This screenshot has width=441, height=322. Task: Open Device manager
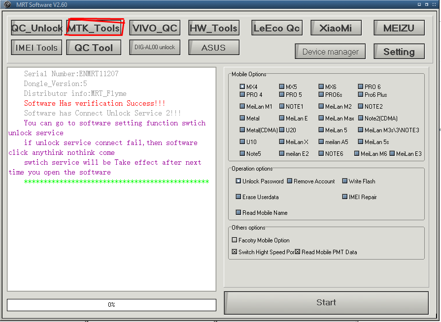click(330, 51)
